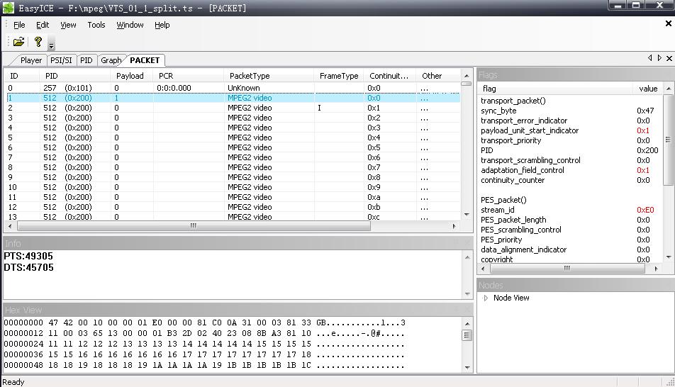Expand the Node View tree item
675x387 pixels.
(x=486, y=298)
